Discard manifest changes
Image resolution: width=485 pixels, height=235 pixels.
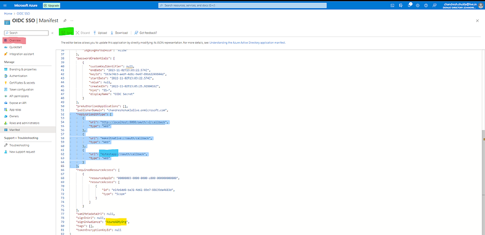tap(83, 33)
